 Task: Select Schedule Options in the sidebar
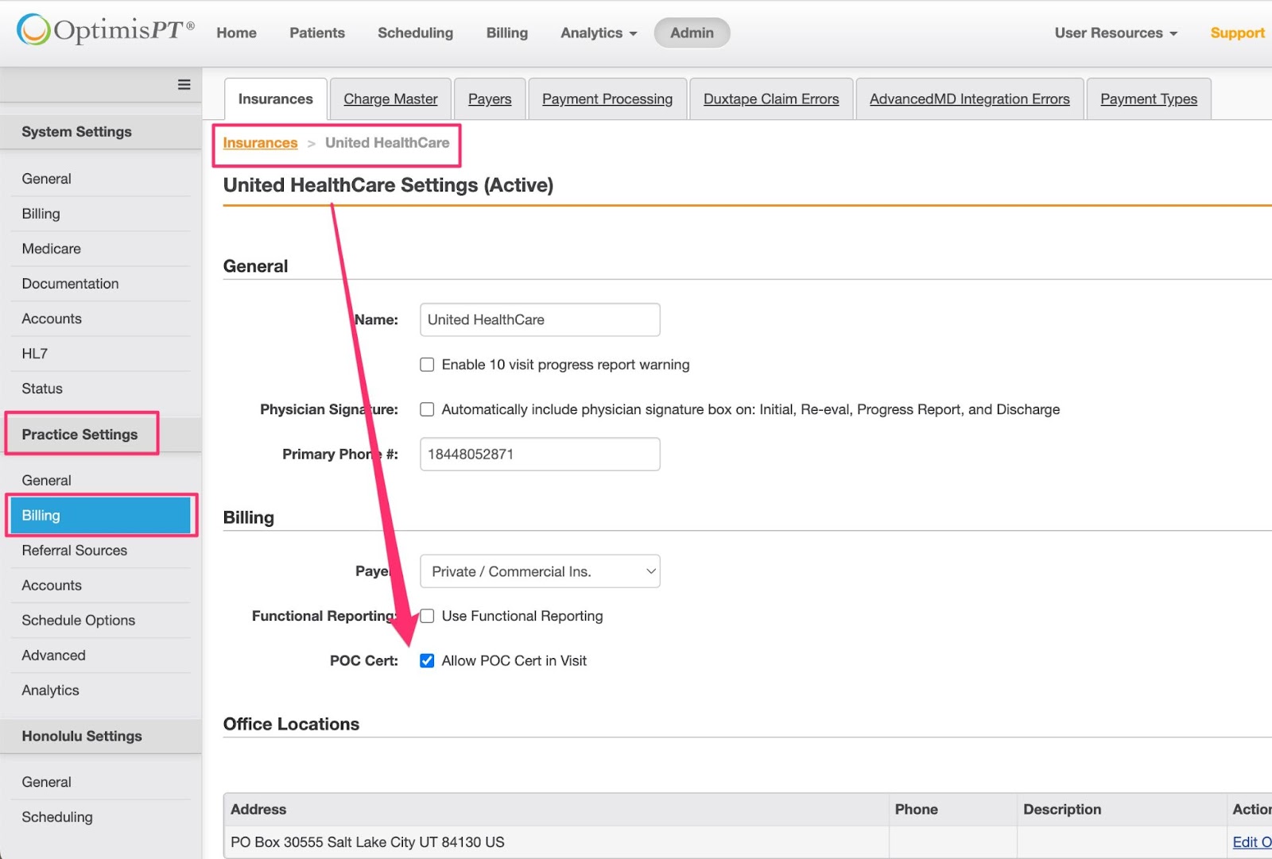[x=101, y=621]
